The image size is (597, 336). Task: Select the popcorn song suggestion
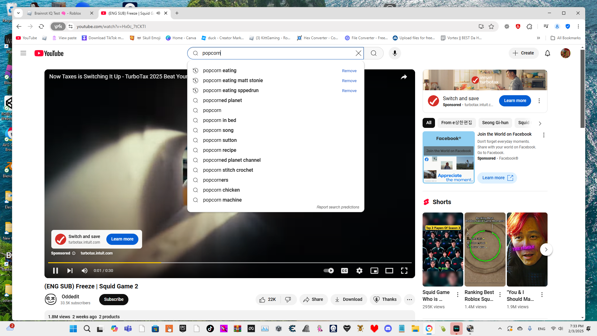[275, 130]
